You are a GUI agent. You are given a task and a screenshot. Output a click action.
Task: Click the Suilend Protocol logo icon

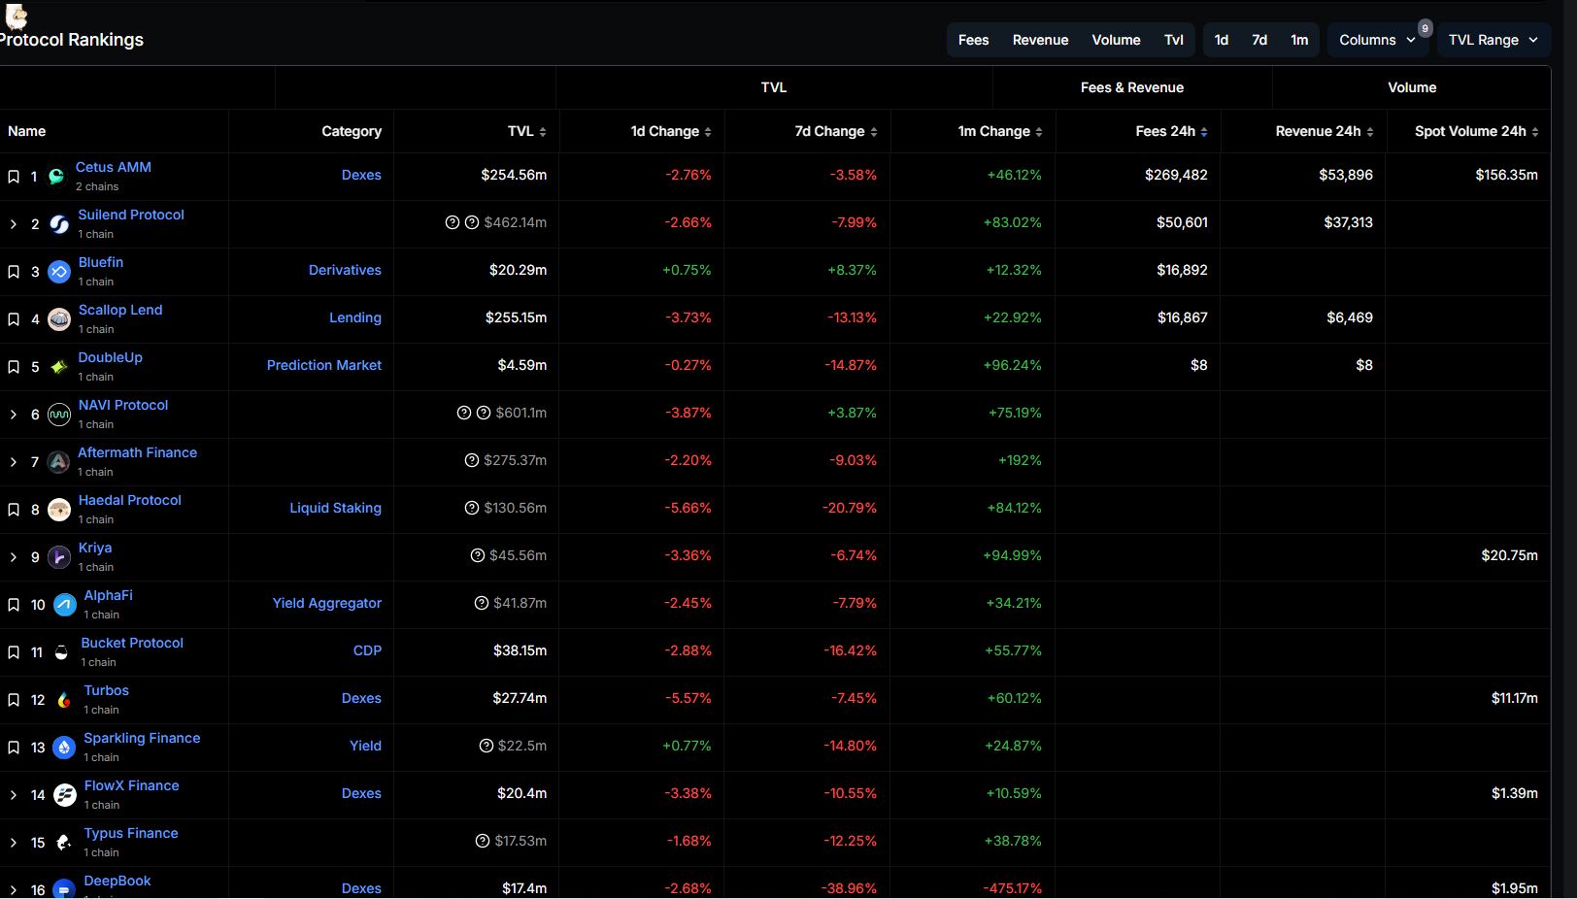(58, 223)
